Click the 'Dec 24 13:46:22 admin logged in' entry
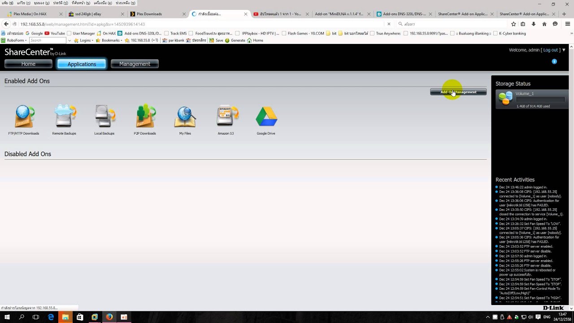The width and height of the screenshot is (574, 323). coord(523,187)
